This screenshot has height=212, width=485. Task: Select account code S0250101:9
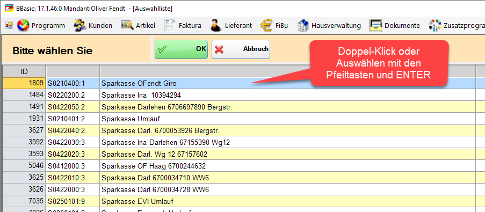click(73, 201)
